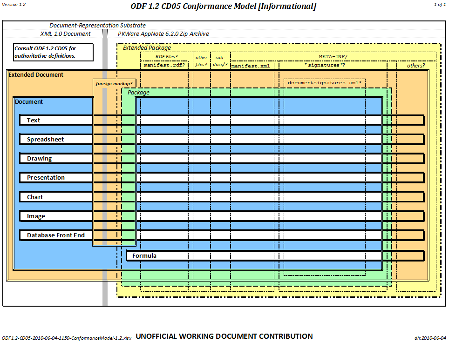Select the Formula box
449x342 pixels.
(144, 256)
